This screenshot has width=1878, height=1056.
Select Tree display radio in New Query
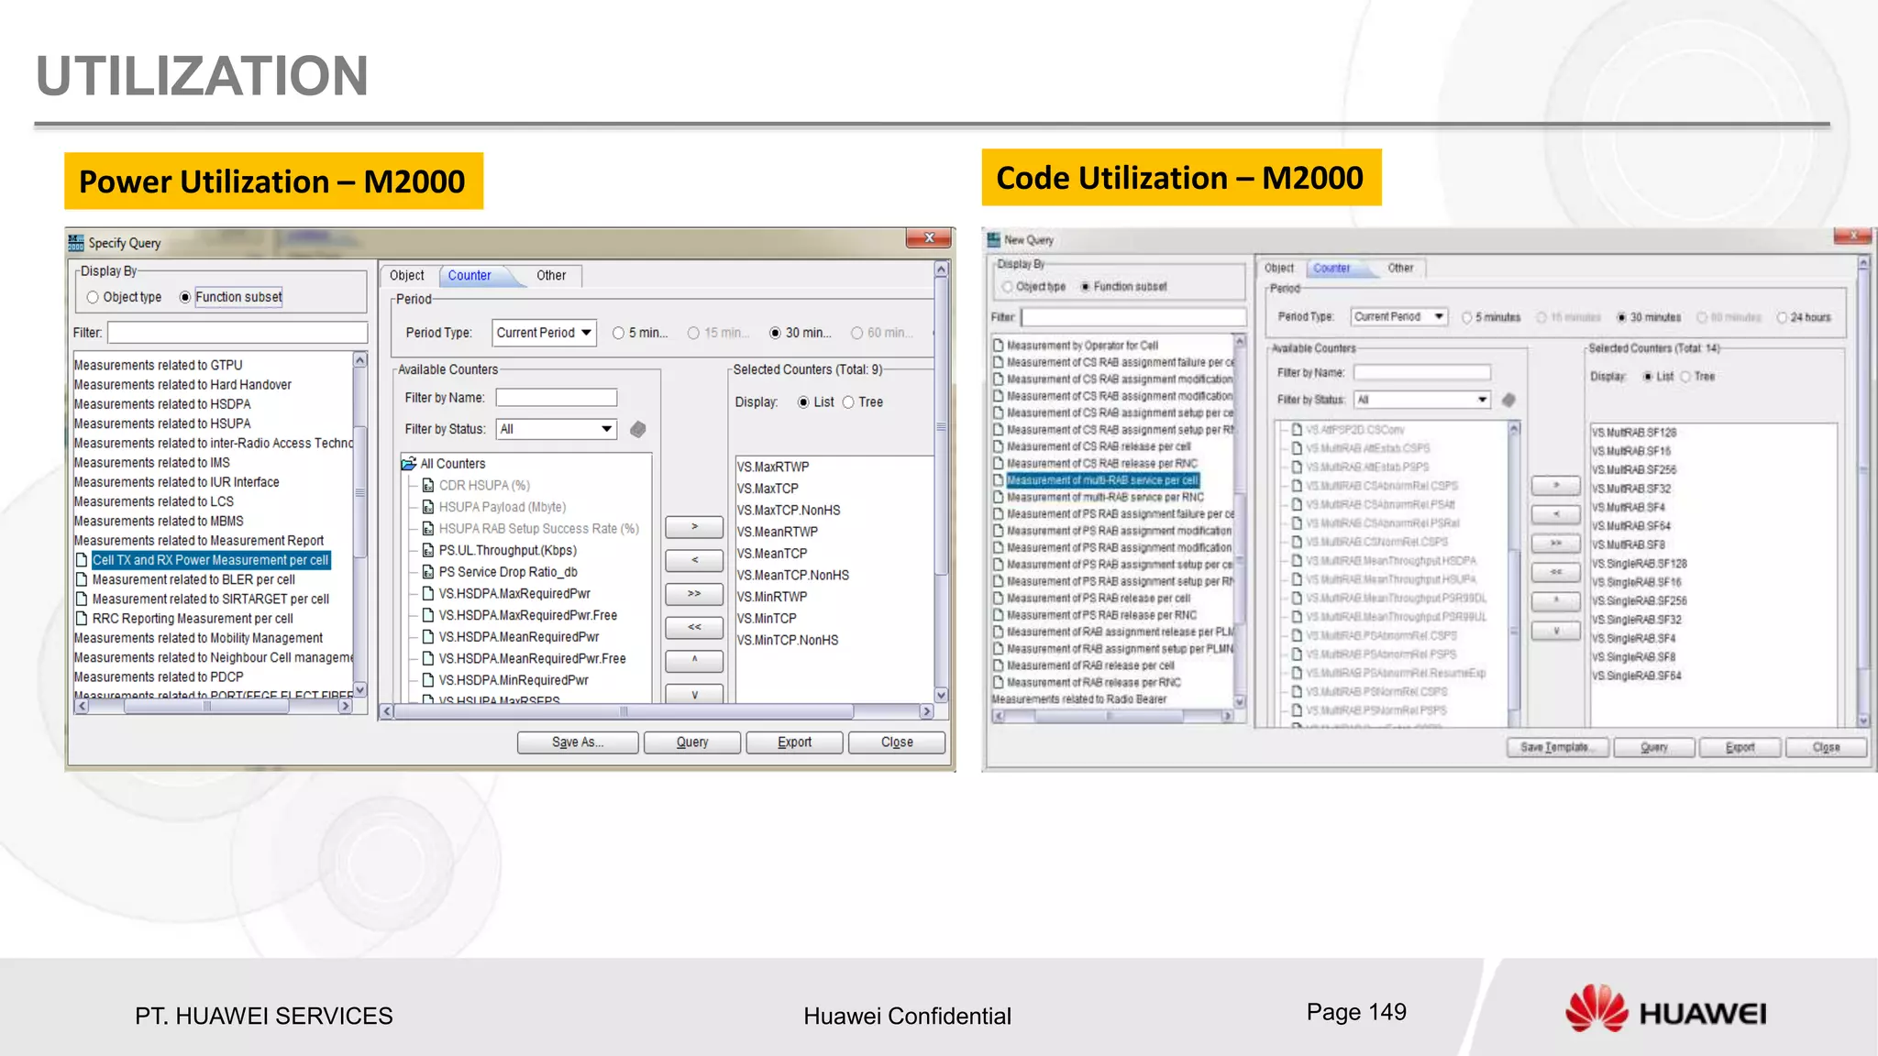1685,377
